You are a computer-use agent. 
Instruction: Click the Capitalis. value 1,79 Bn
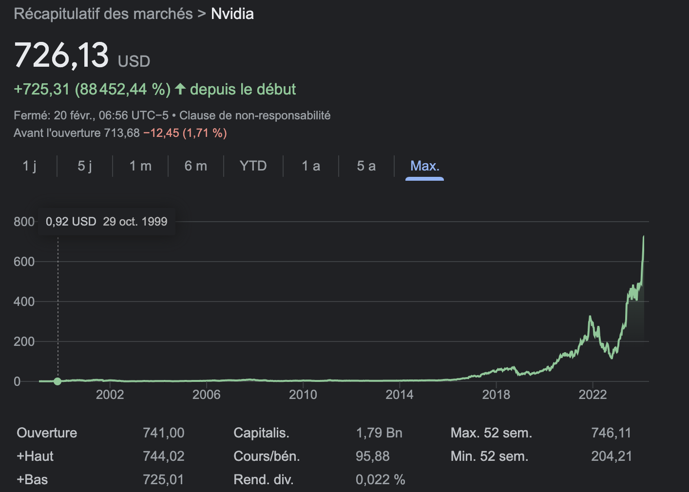(x=379, y=433)
